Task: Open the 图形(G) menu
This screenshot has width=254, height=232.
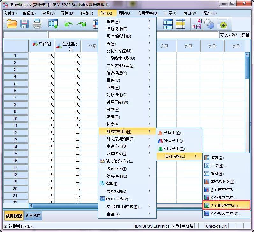Action: click(125, 13)
